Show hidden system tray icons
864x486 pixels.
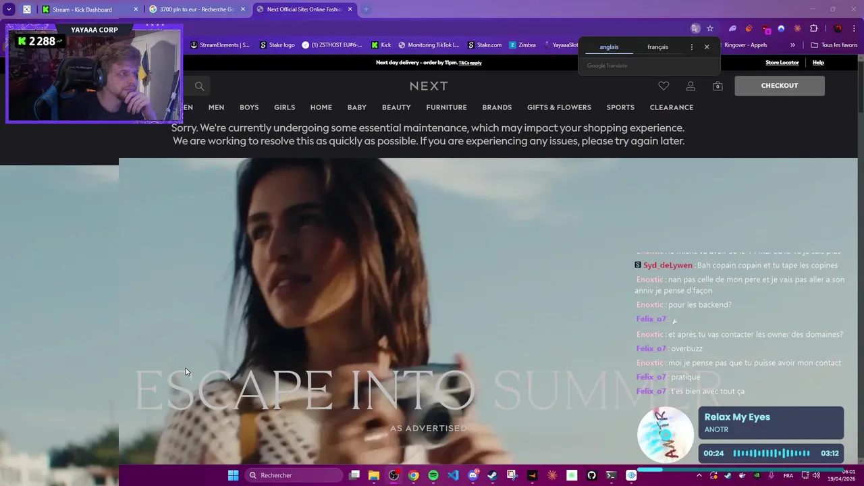click(x=699, y=475)
